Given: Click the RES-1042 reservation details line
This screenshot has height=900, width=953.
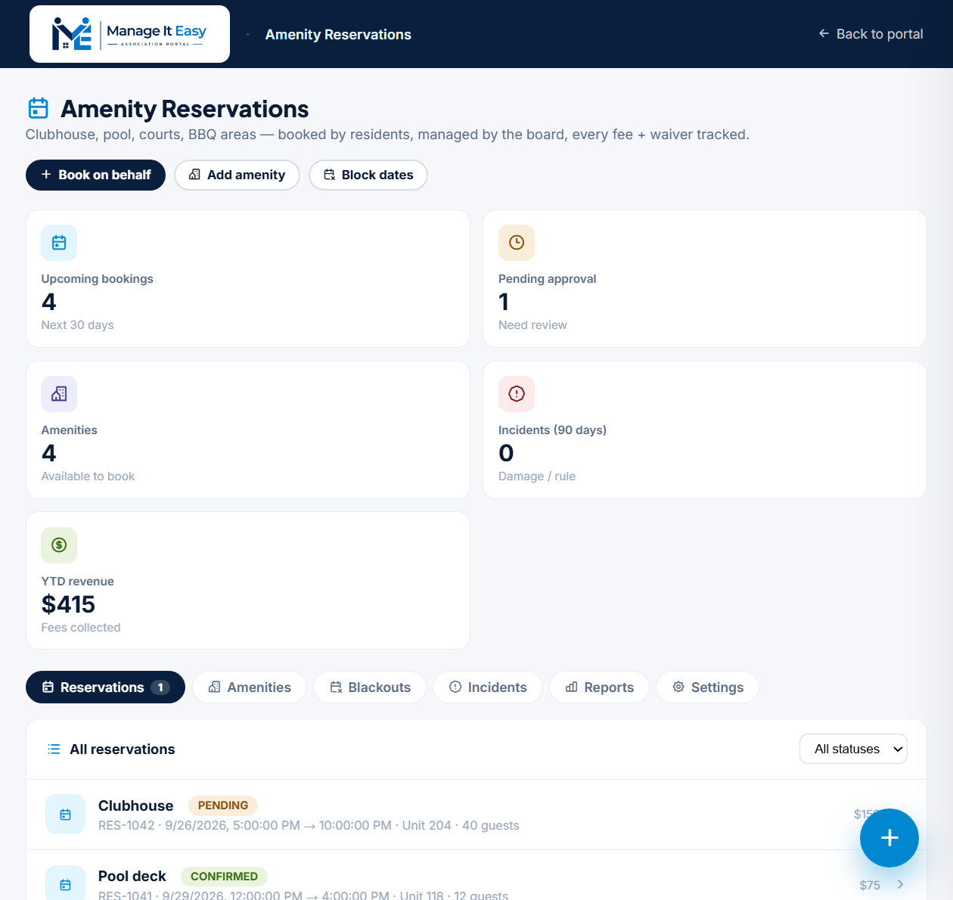Looking at the screenshot, I should pyautogui.click(x=309, y=825).
